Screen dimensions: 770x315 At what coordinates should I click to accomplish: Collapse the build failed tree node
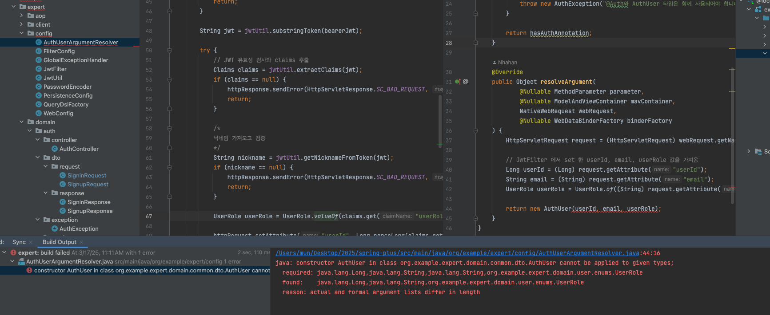pyautogui.click(x=4, y=252)
